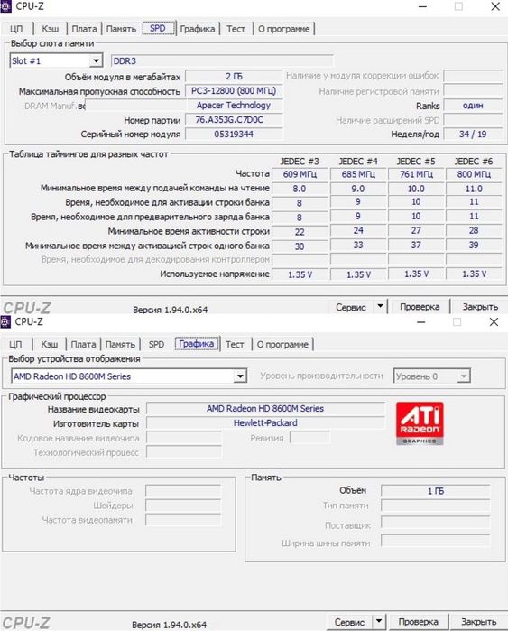Open the Кэш tab in upper CPU-Z window
This screenshot has height=631, width=508.
click(51, 29)
